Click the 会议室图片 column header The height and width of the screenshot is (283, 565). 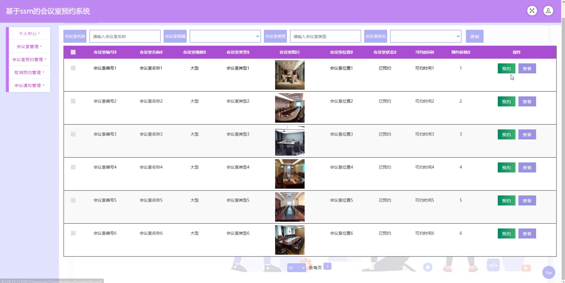[290, 52]
